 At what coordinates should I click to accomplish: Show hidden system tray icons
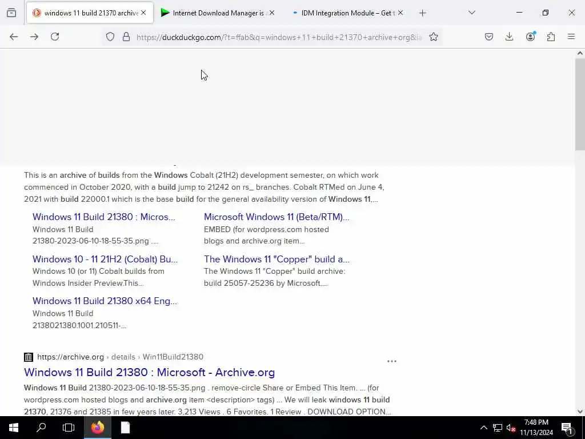click(x=483, y=428)
